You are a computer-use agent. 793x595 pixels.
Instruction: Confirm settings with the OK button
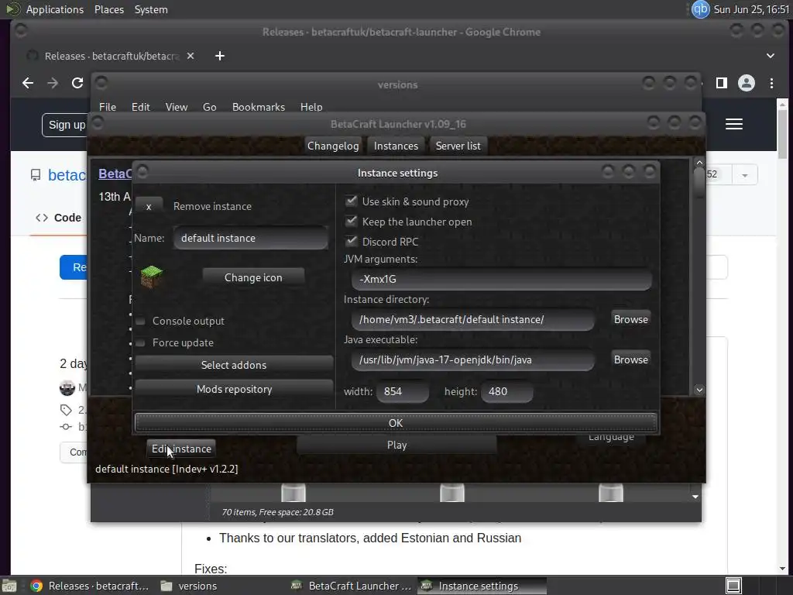pyautogui.click(x=396, y=423)
